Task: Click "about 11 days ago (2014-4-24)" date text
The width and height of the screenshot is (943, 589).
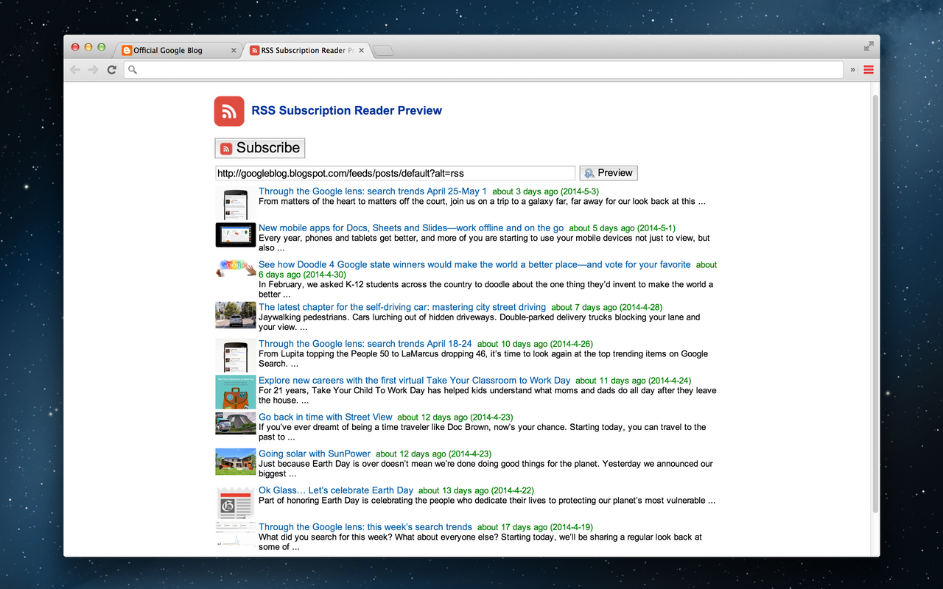Action: click(634, 381)
